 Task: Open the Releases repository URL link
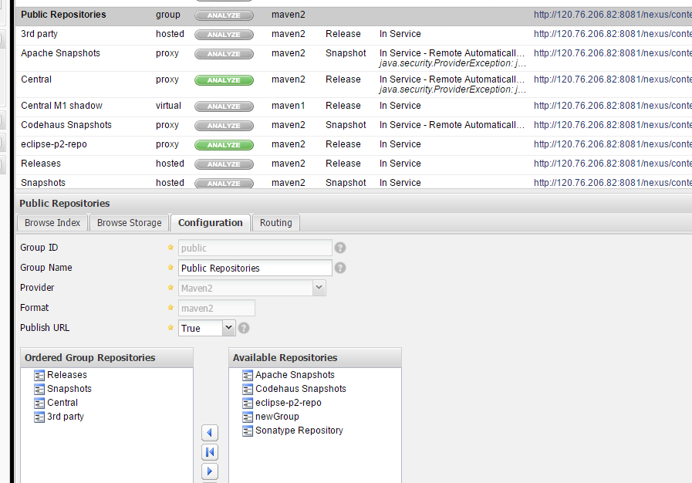[x=613, y=164]
